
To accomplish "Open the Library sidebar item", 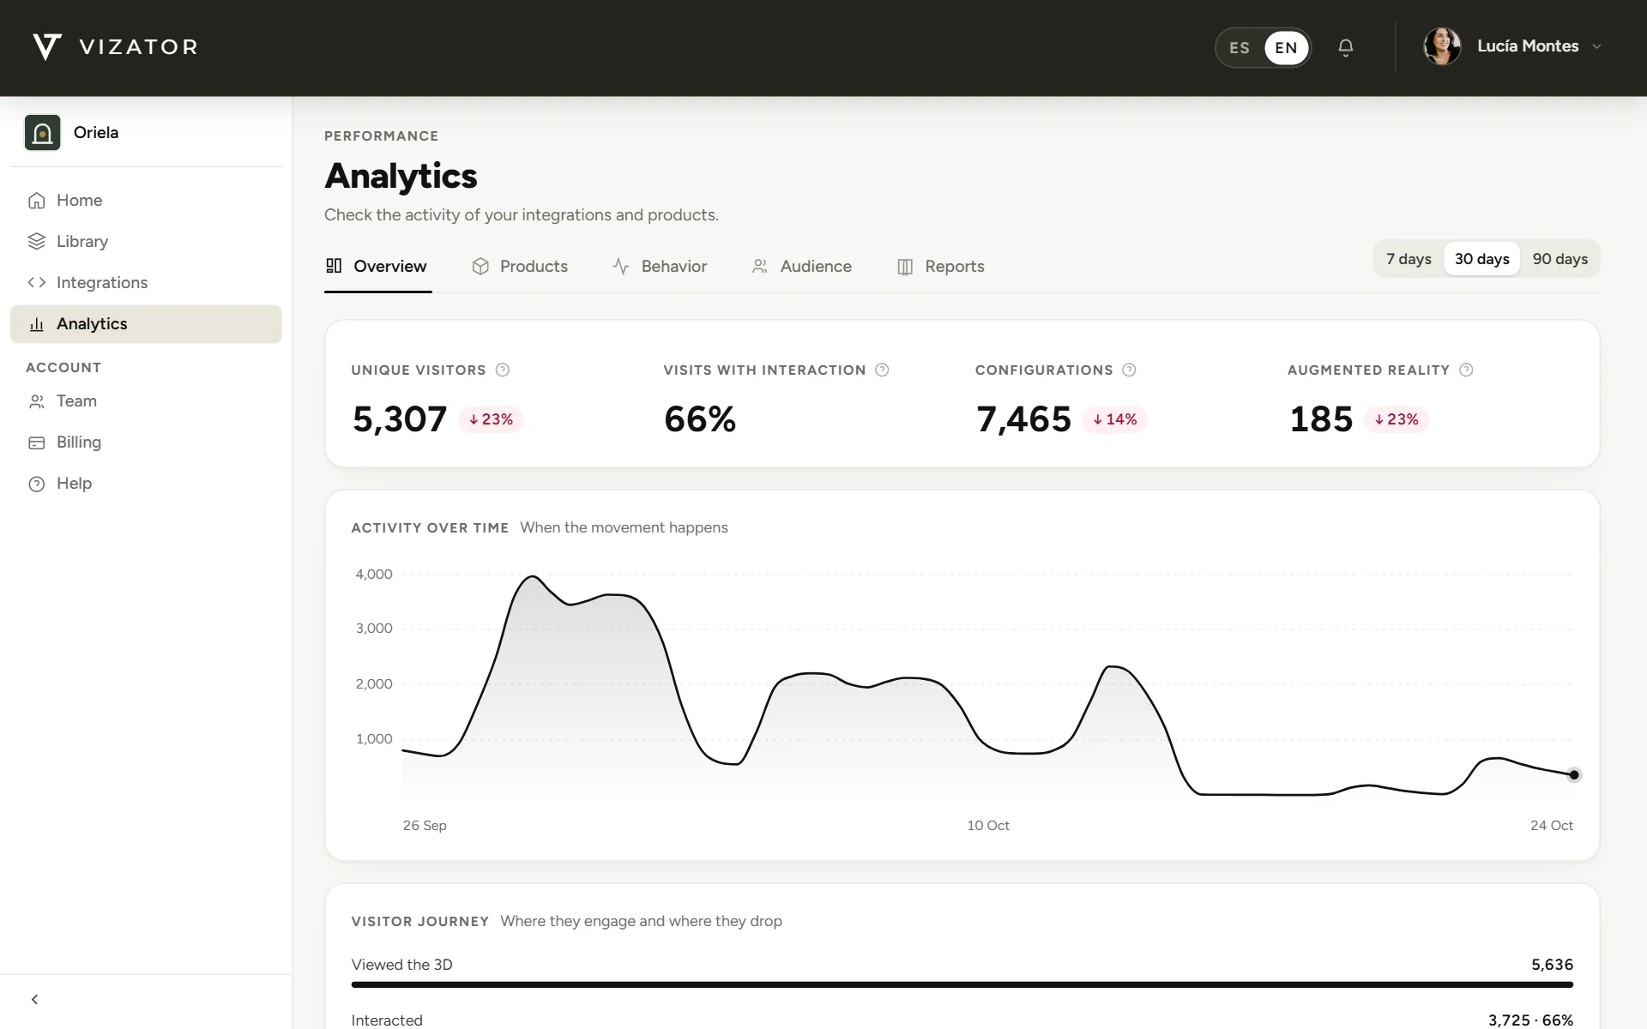I will (x=146, y=242).
